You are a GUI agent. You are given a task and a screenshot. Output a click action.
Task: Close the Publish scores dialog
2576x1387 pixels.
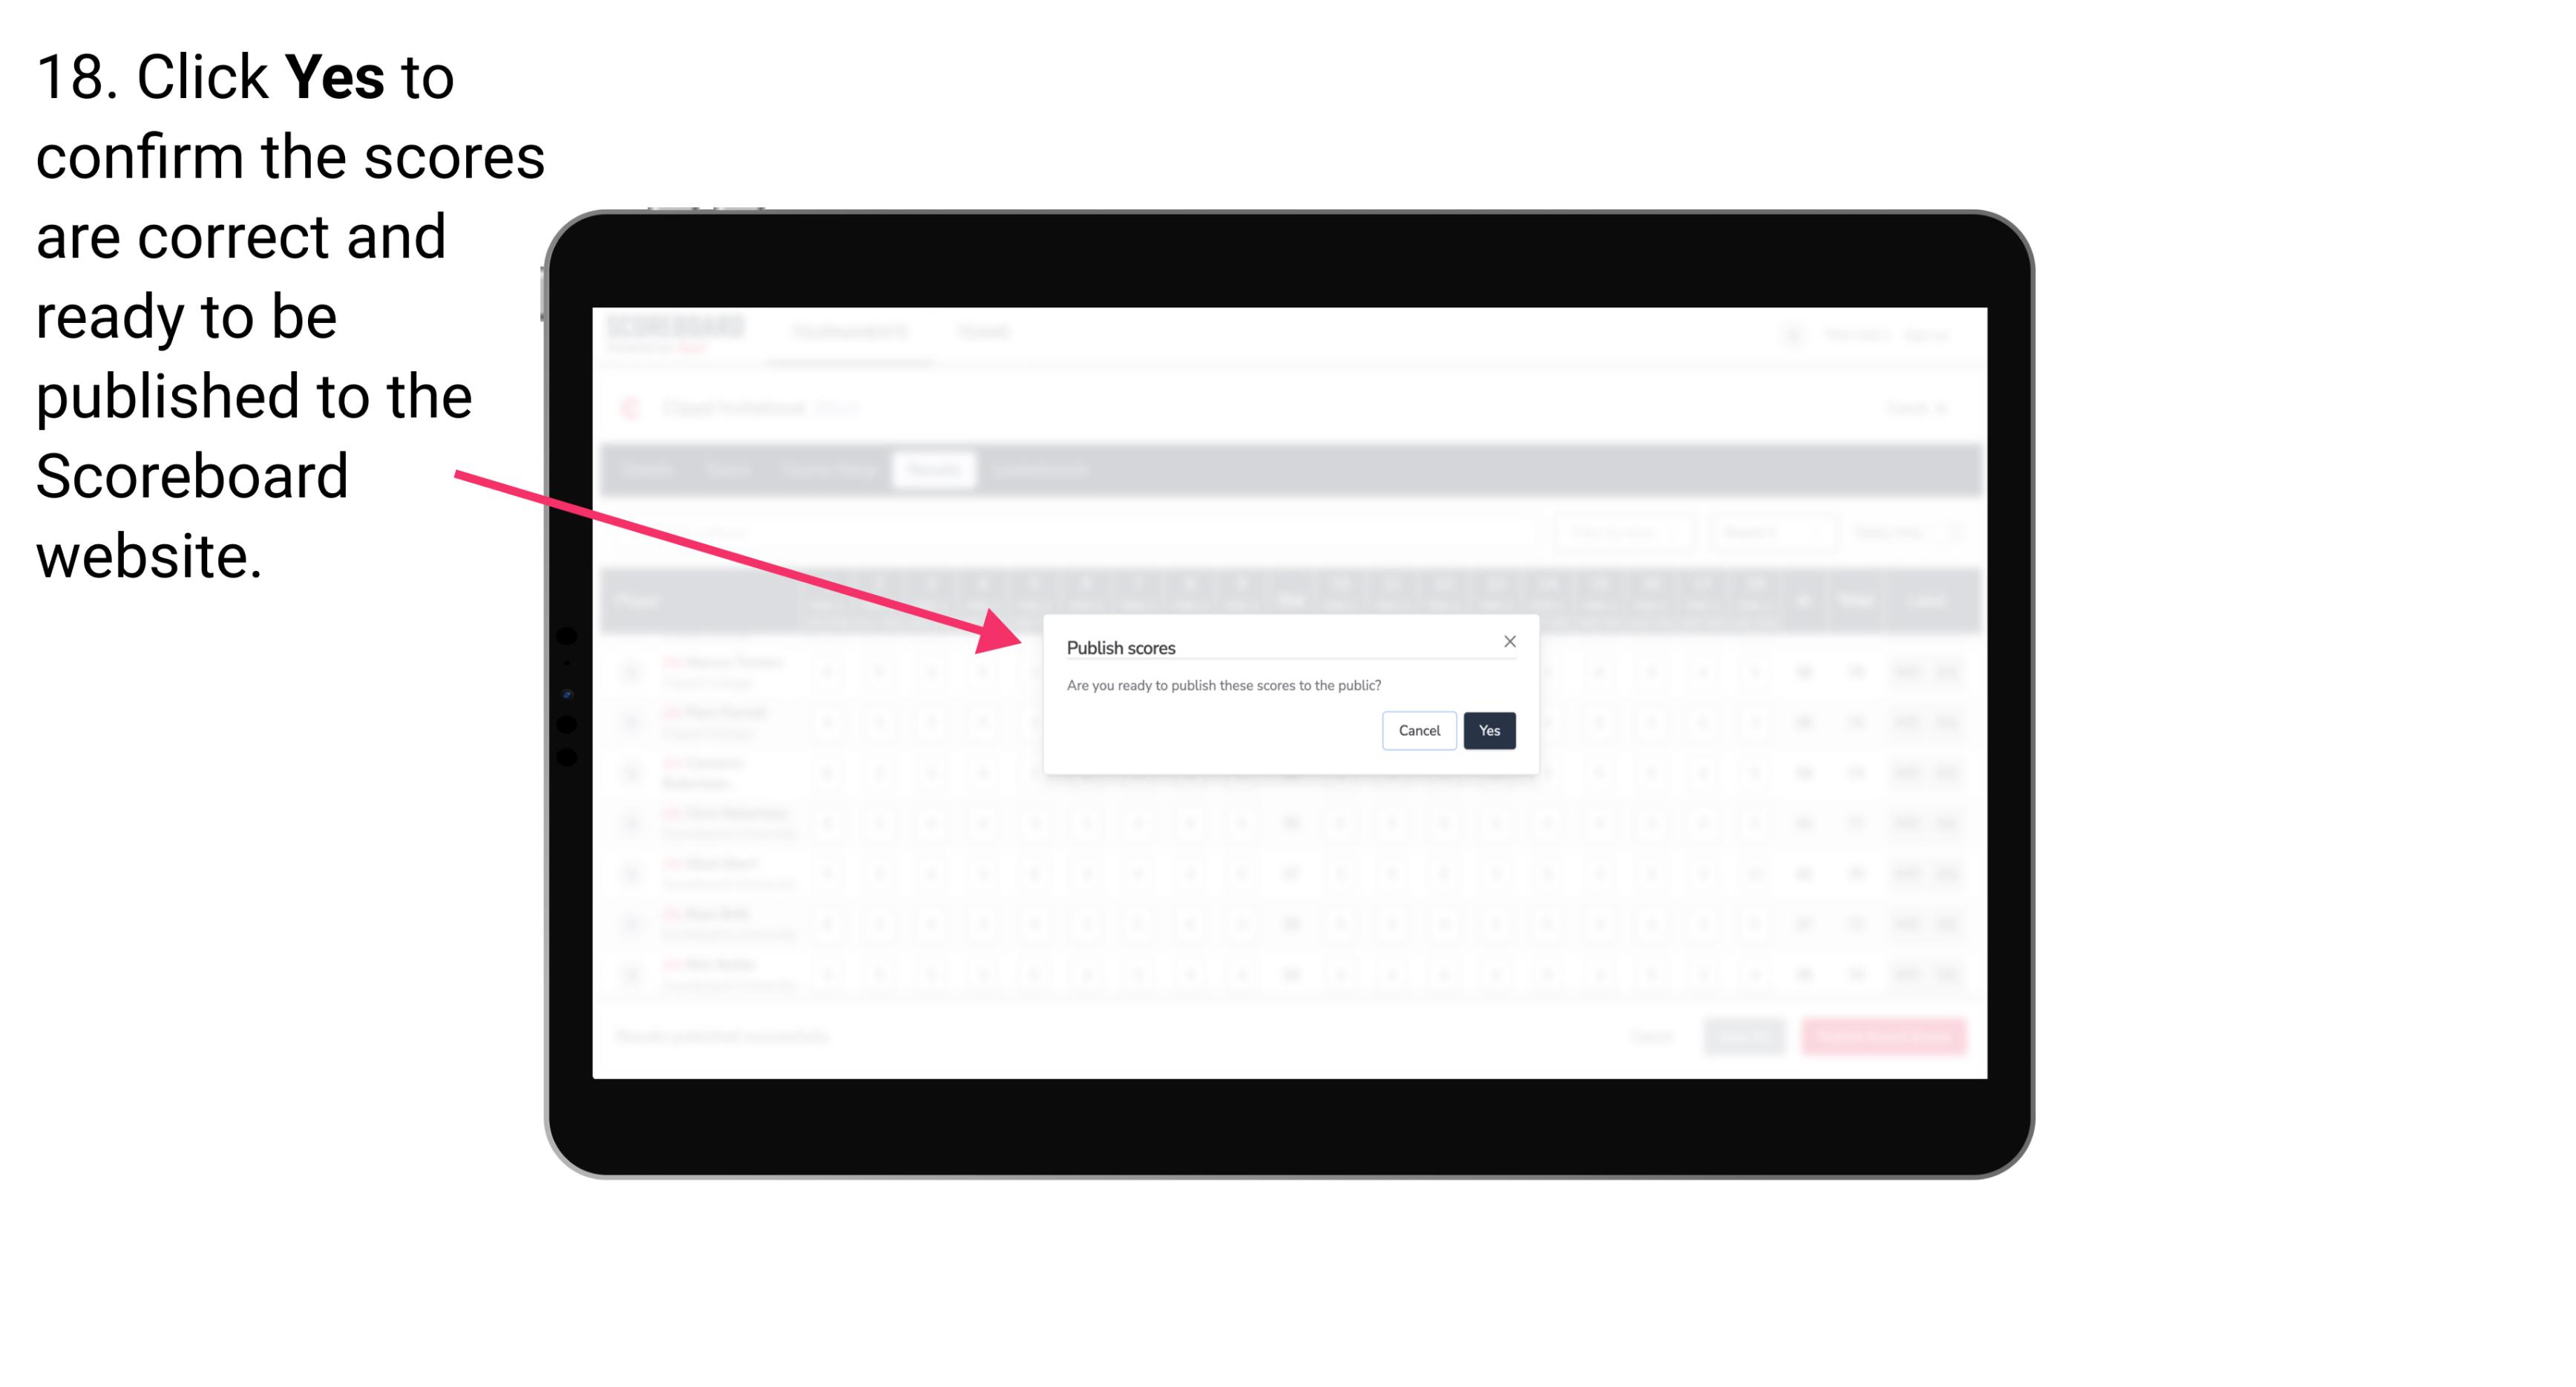(1509, 641)
